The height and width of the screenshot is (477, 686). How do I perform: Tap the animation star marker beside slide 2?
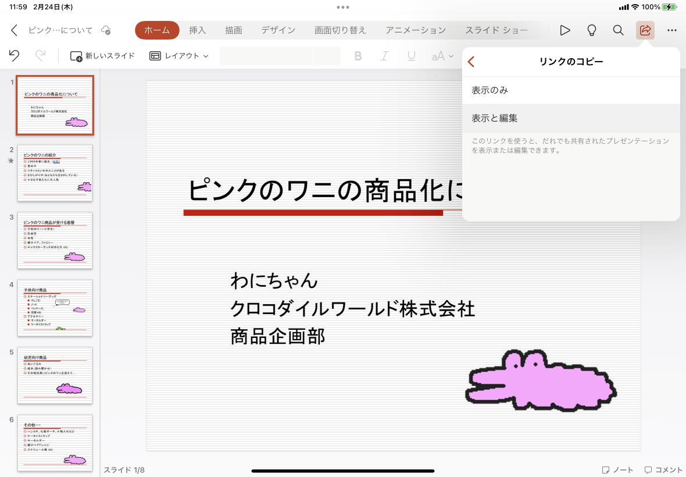coord(11,161)
